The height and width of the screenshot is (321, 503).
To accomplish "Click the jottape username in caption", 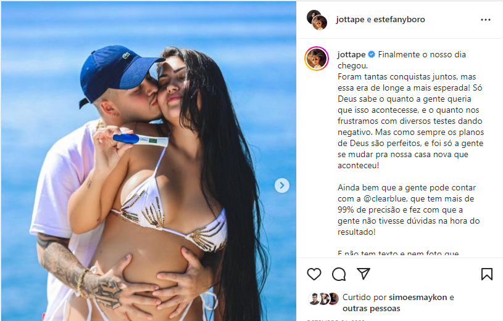I will pyautogui.click(x=351, y=55).
